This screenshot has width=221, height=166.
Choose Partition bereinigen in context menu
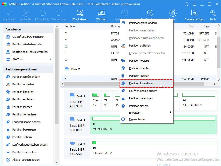[x=147, y=99]
